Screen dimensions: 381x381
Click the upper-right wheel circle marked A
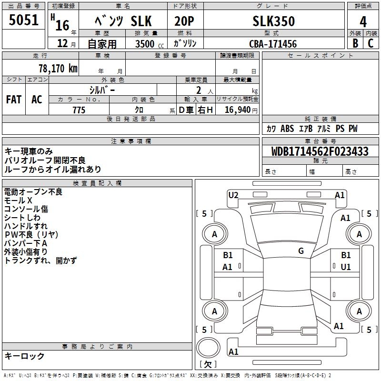[x=359, y=234]
